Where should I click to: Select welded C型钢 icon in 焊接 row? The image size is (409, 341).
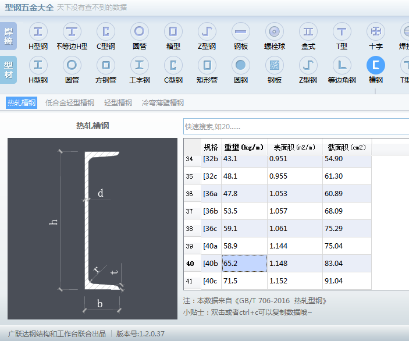click(106, 31)
